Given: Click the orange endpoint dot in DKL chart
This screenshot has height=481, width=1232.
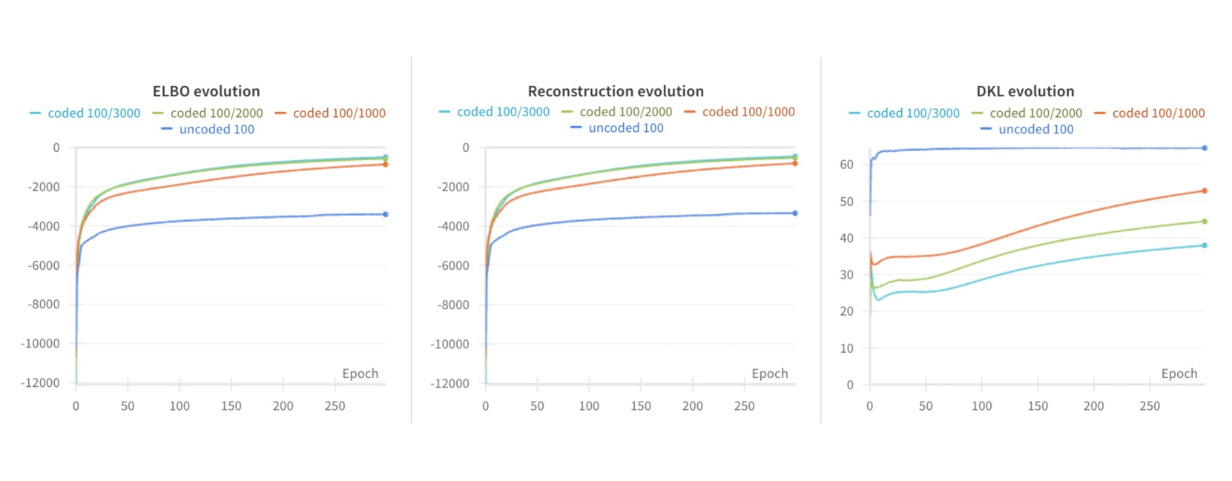Looking at the screenshot, I should click(1205, 190).
